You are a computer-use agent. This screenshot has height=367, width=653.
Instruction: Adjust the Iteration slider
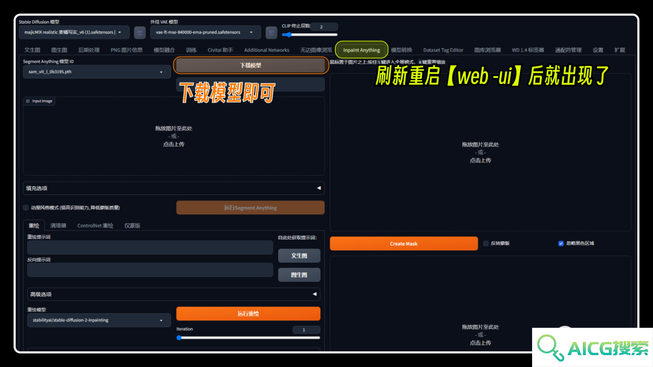coord(249,338)
